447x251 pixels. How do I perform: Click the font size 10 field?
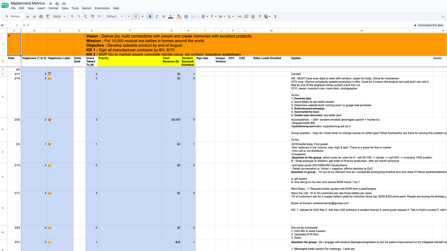(x=136, y=16)
